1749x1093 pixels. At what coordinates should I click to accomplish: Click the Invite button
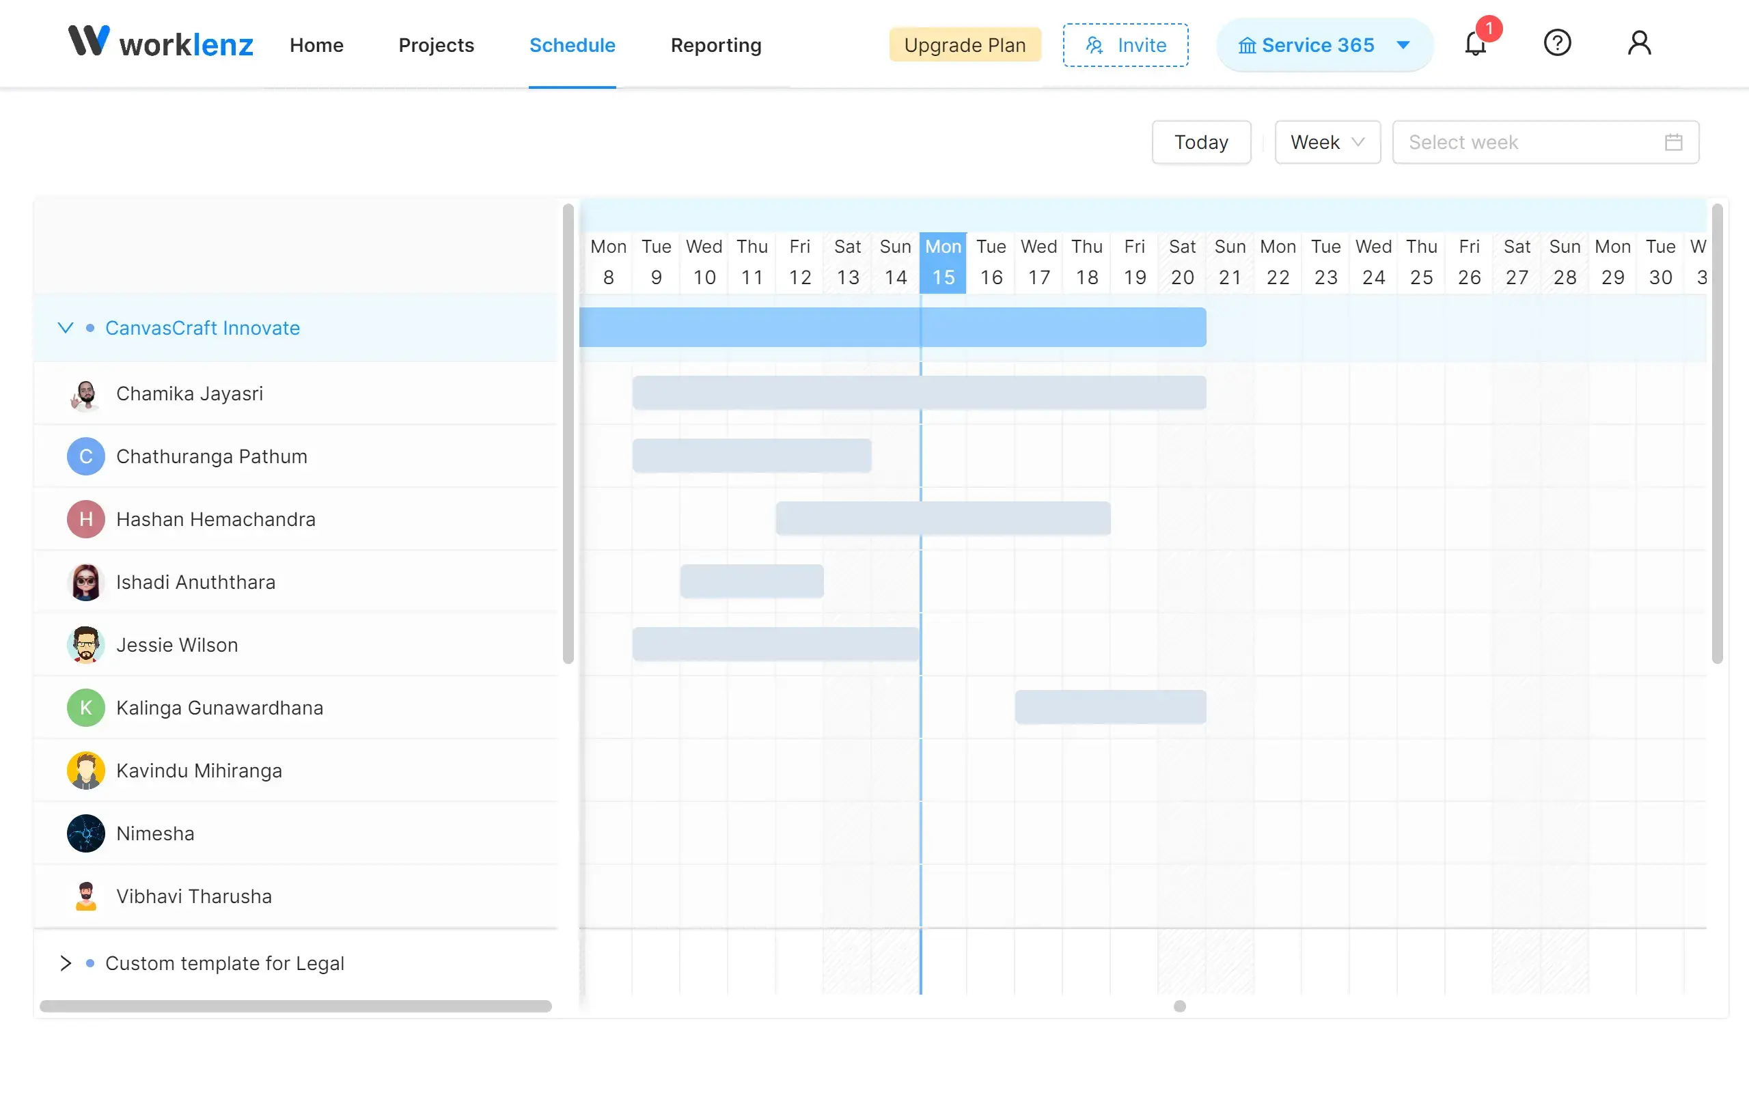(x=1125, y=45)
